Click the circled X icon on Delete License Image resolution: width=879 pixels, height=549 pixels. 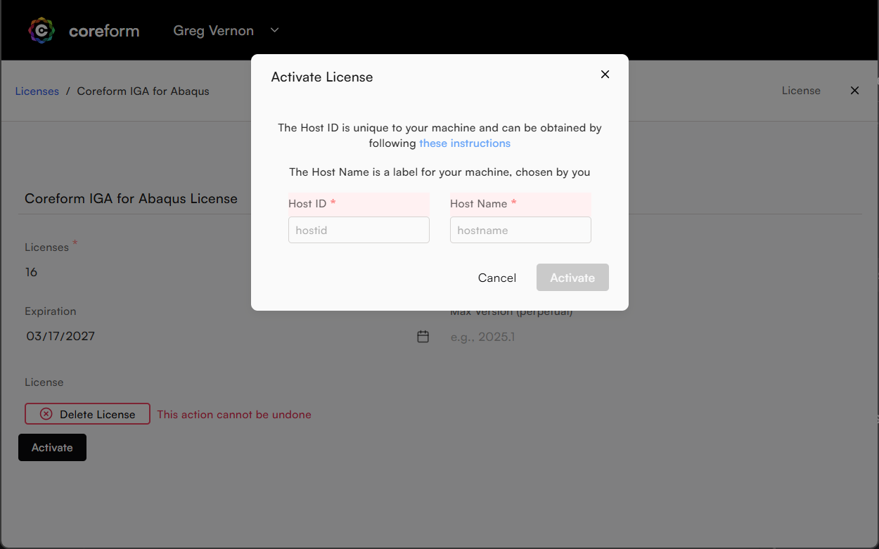46,414
